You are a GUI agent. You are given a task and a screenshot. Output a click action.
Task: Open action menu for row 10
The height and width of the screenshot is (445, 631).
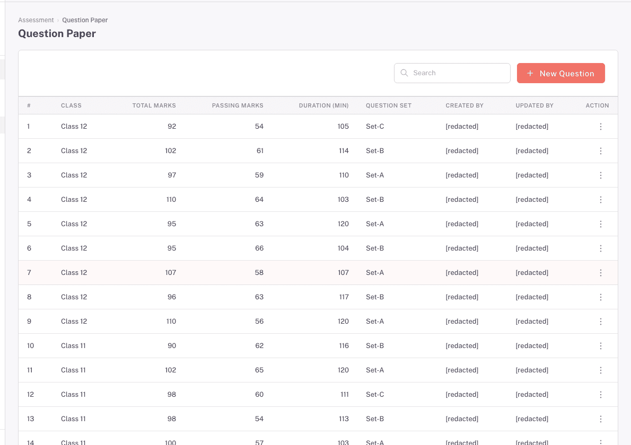(x=600, y=346)
